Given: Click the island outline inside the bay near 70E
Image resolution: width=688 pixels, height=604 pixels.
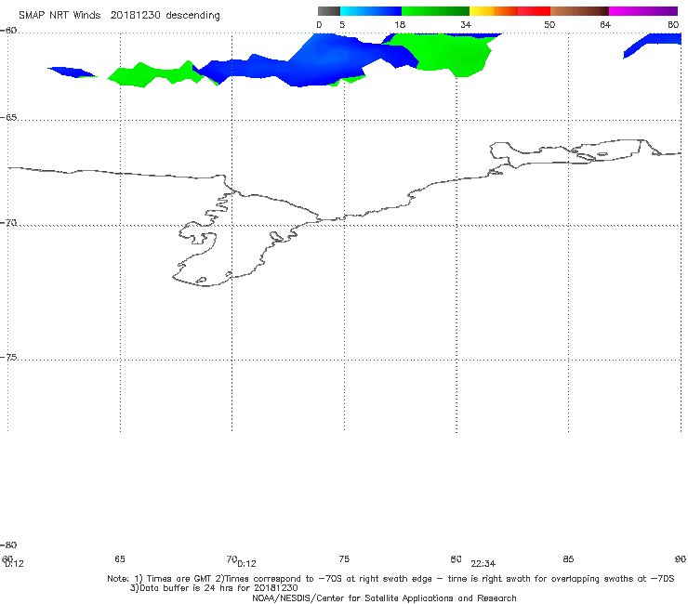Looking at the screenshot, I should (x=277, y=237).
